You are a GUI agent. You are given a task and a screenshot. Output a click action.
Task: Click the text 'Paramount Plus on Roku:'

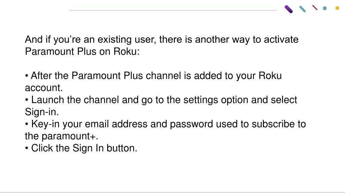click(x=82, y=52)
